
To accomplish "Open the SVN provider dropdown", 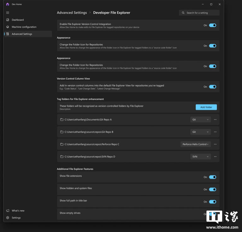I will (x=200, y=156).
